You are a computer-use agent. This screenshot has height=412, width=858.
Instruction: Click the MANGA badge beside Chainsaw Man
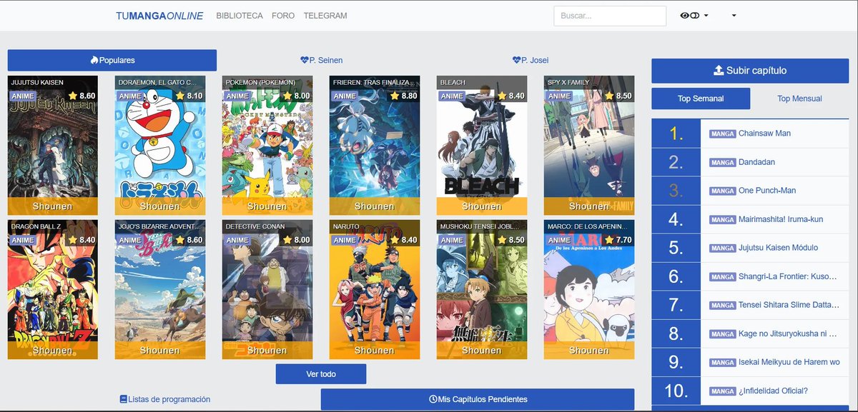point(723,134)
